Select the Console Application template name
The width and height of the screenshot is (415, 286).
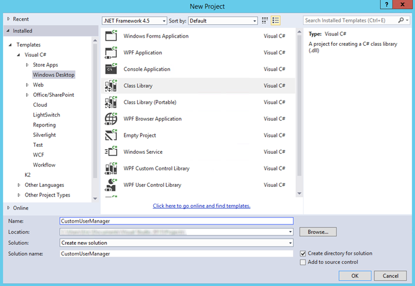click(147, 69)
